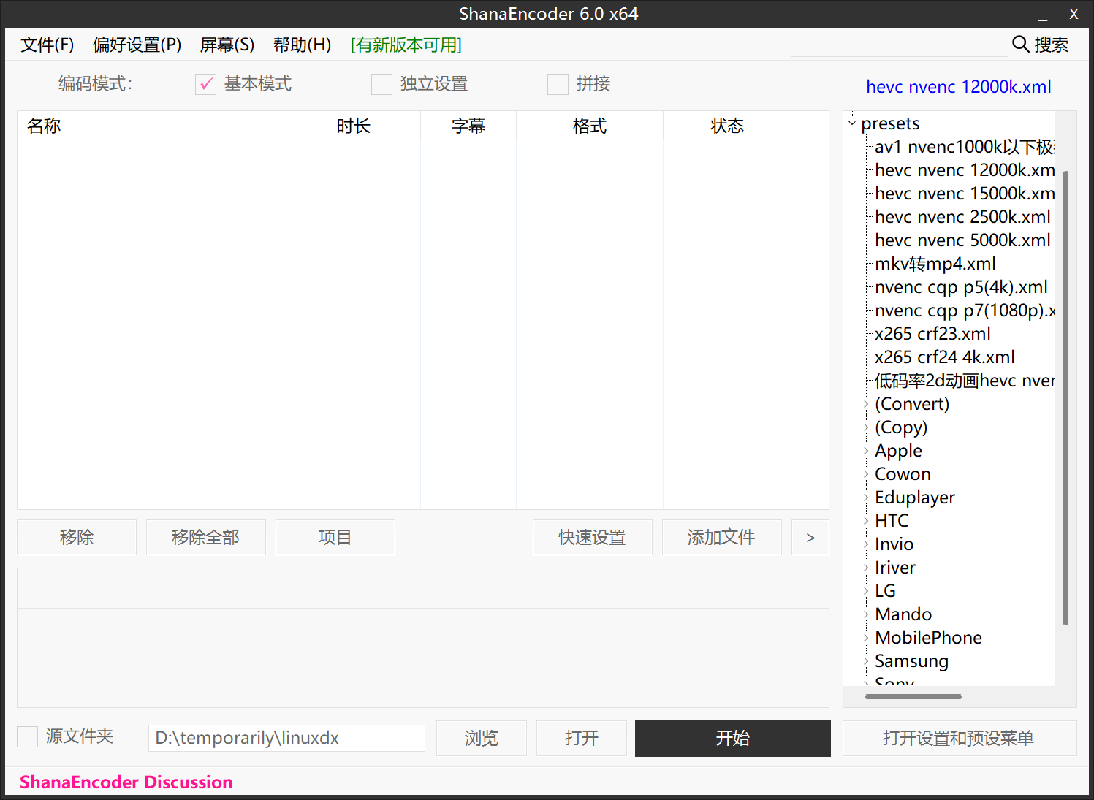Expand the MobilePhone preset folder
The width and height of the screenshot is (1094, 800).
coord(866,638)
